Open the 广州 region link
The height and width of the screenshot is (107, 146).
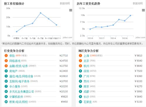click(x=86, y=76)
